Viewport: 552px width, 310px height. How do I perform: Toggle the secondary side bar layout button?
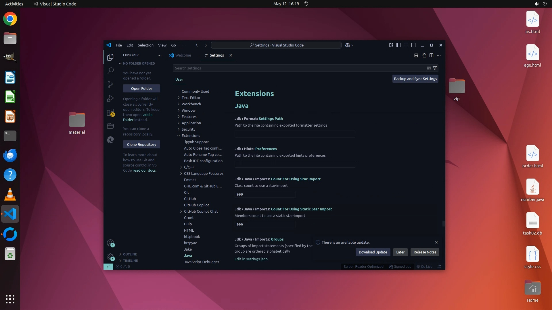(413, 45)
